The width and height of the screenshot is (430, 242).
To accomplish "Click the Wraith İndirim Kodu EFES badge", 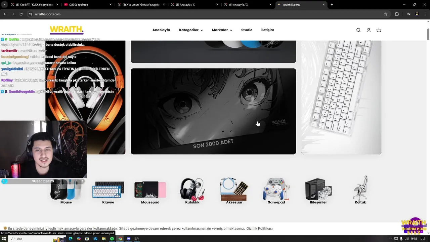I will [x=414, y=226].
